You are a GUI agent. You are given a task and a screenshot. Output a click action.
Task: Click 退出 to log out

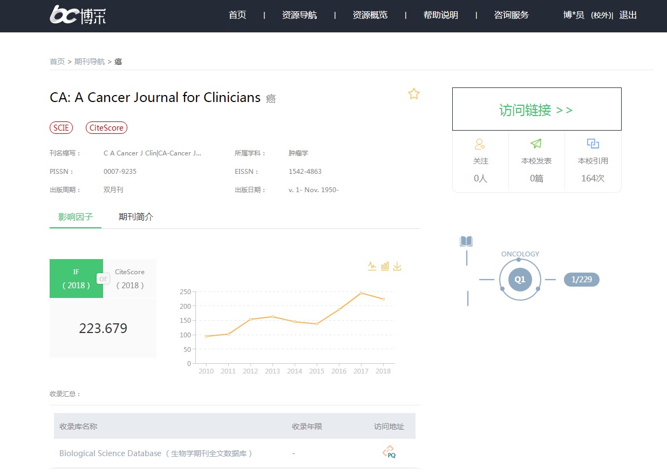[x=628, y=15]
